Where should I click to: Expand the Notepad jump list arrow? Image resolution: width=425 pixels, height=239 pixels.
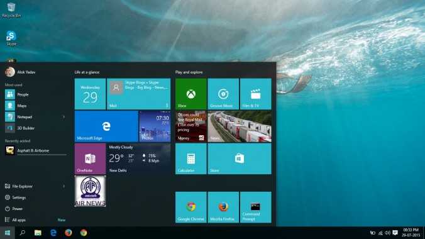tap(63, 117)
